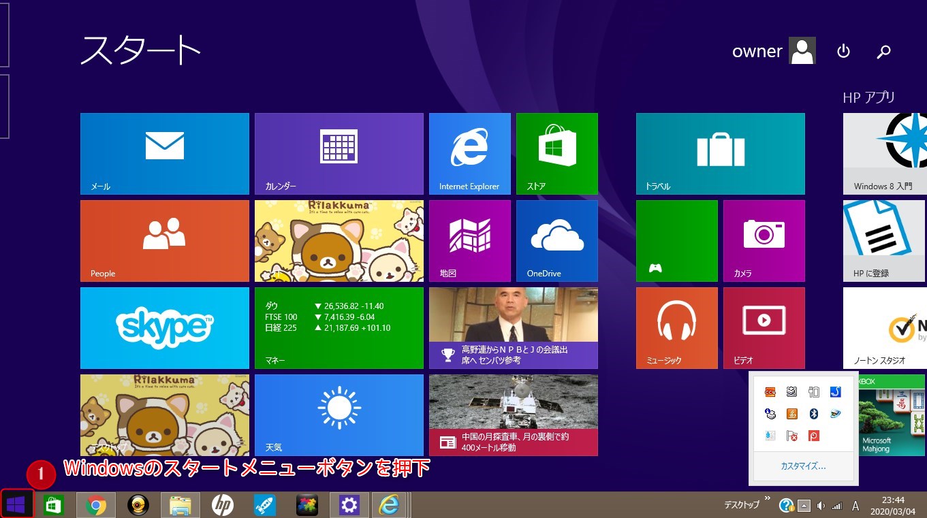Expand the デスクトップ toolbar chevron
Image resolution: width=927 pixels, height=518 pixels.
click(x=767, y=499)
